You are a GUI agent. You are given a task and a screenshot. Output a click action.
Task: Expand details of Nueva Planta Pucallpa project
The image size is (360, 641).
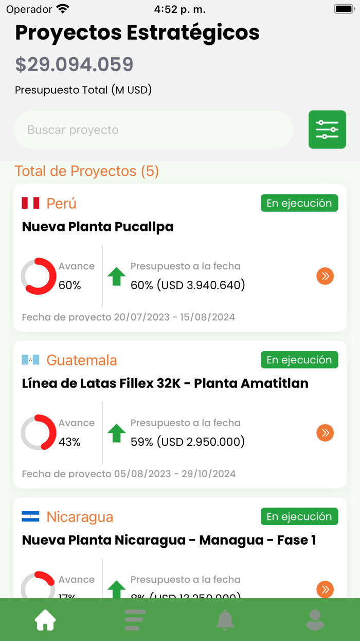(x=325, y=276)
